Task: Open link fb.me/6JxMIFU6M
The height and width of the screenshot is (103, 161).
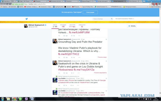Action: click(x=79, y=32)
